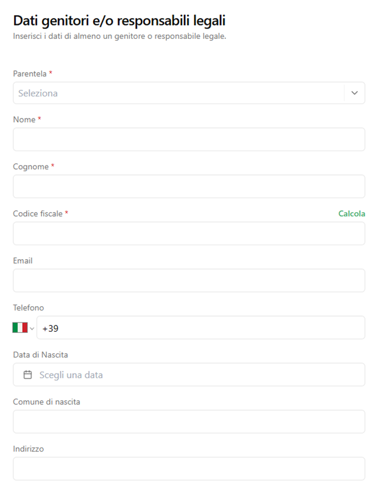Open country prefix arrow beside flag
Screen dimensions: 377x491
point(32,328)
